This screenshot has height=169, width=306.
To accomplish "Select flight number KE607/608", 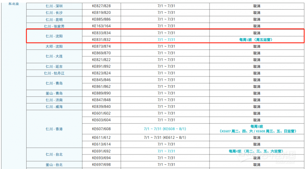I will (101, 129).
